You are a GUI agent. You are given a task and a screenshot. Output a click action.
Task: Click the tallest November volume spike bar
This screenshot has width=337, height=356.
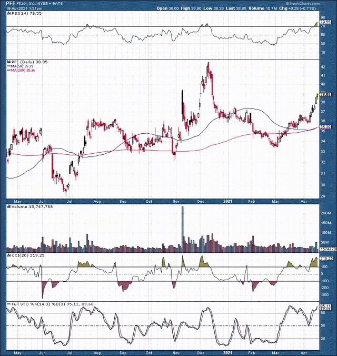[x=183, y=229]
